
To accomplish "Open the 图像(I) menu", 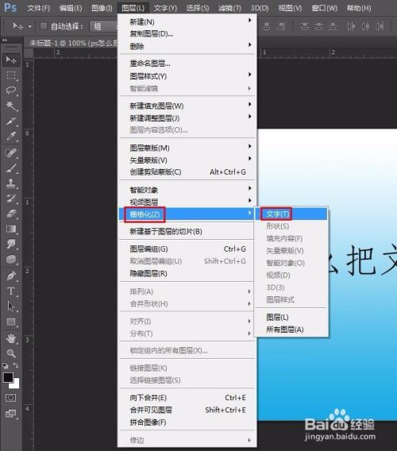I will pyautogui.click(x=102, y=8).
